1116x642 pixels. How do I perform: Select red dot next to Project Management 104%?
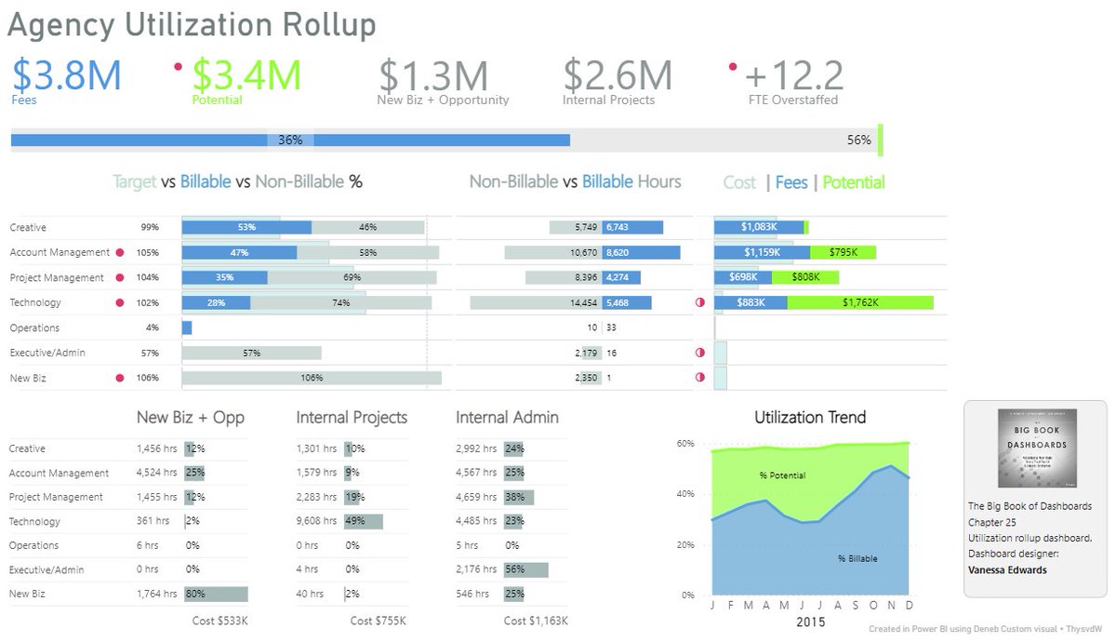(120, 277)
